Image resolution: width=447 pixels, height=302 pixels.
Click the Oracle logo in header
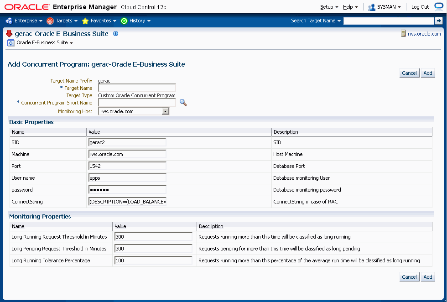pos(27,7)
